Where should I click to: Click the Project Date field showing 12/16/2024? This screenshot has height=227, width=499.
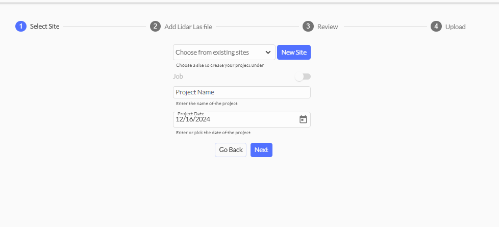tap(235, 120)
